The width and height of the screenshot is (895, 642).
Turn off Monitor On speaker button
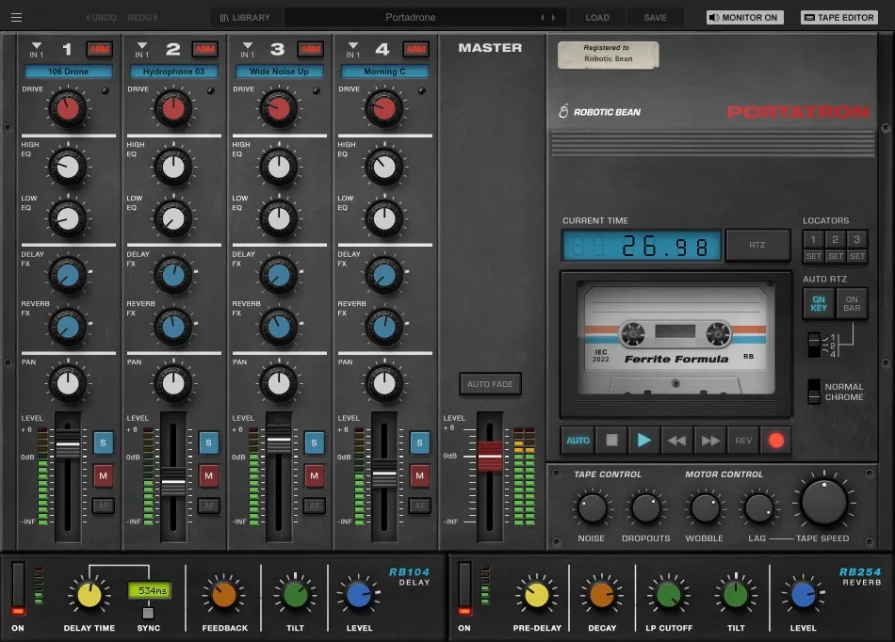click(744, 18)
